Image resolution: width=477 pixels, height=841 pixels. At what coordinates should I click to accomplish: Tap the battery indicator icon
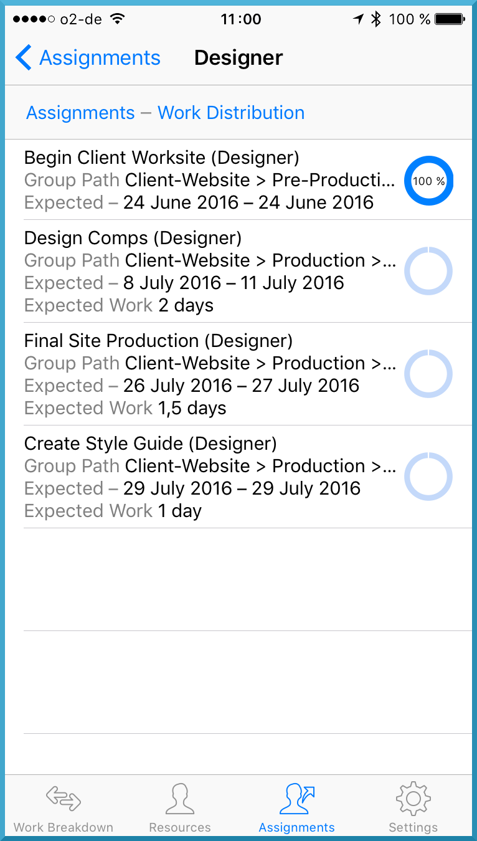coord(449,19)
